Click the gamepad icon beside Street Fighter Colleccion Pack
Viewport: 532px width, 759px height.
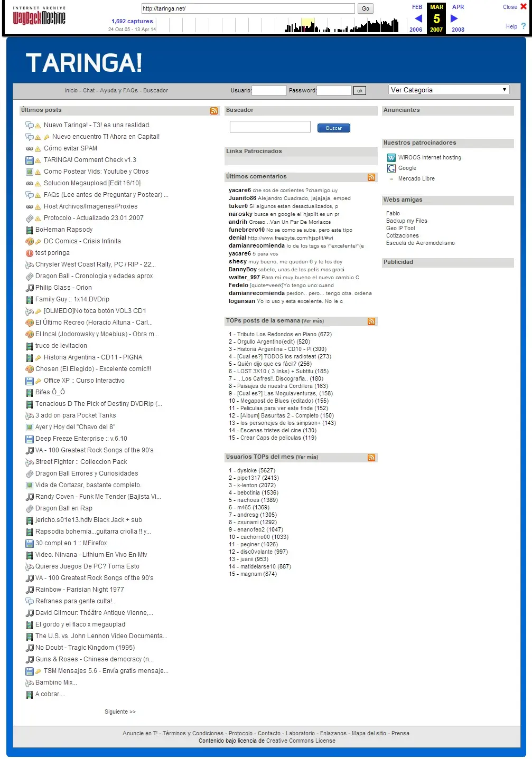coord(30,462)
